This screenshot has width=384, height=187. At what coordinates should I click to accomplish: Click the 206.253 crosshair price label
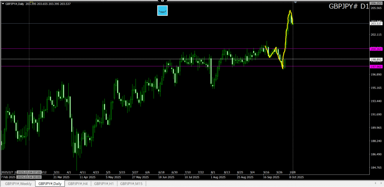coord(376,3)
